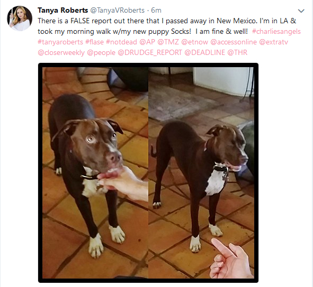Open Tanya Roberts profile avatar
Viewport: 313px width, 287px height.
[x=20, y=18]
